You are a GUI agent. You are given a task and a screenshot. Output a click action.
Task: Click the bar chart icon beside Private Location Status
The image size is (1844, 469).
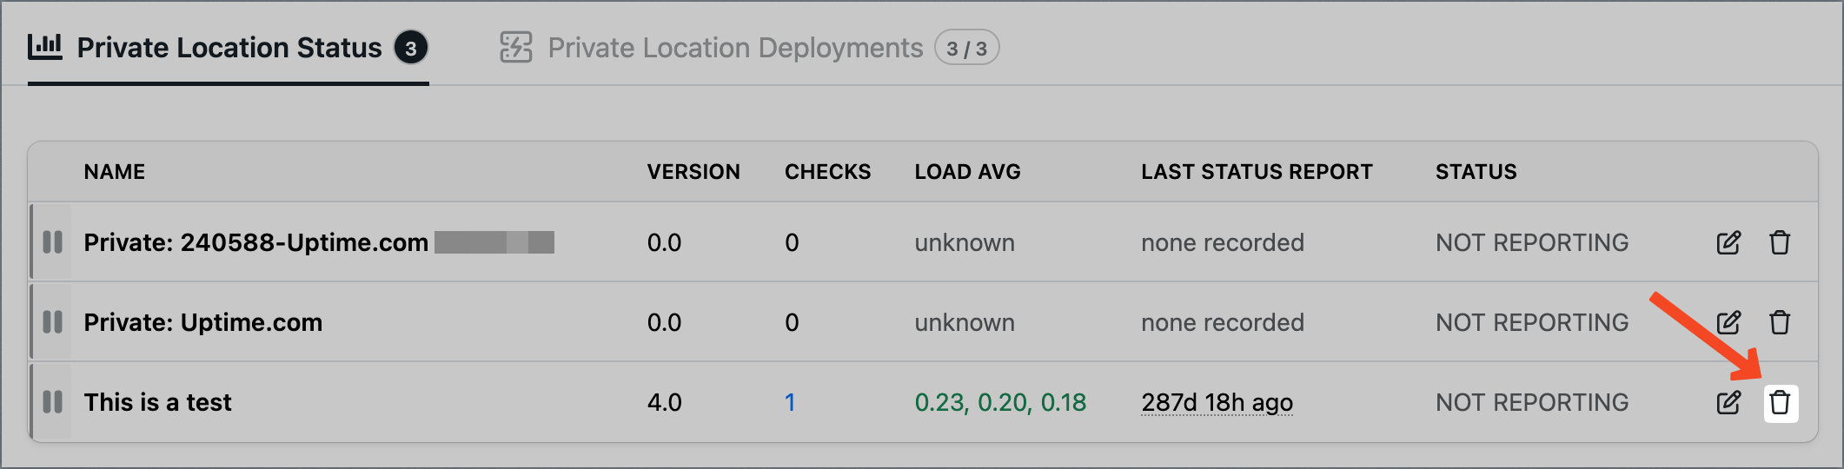[x=45, y=47]
